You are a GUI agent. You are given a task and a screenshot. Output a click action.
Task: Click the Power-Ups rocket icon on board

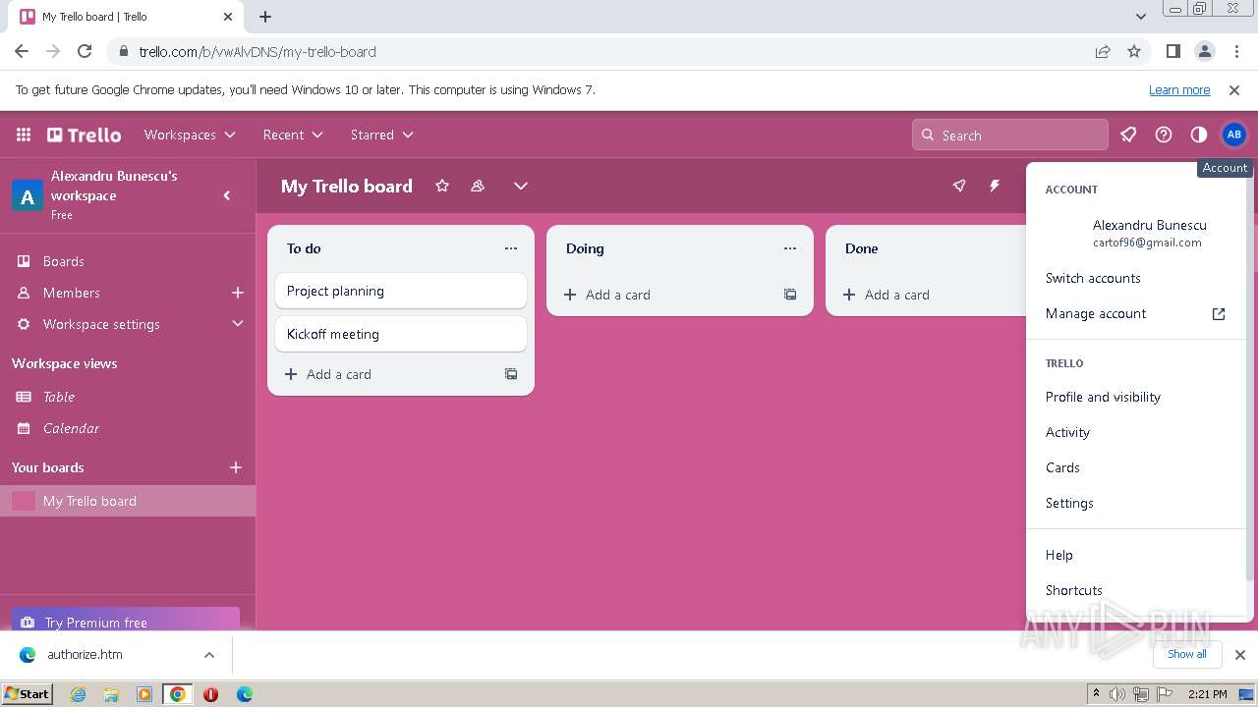coord(959,186)
